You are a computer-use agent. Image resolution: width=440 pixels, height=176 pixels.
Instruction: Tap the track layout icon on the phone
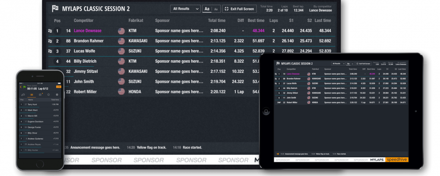(x=23, y=95)
